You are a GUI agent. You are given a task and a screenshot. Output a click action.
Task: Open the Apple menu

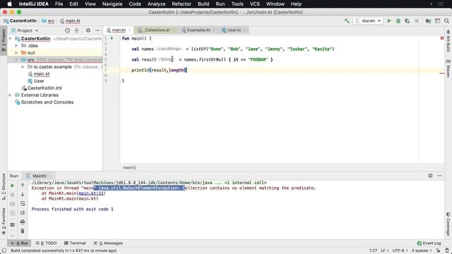(x=9, y=4)
